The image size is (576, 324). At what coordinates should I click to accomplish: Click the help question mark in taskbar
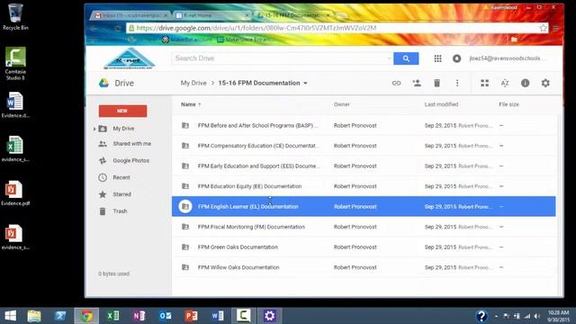481,316
